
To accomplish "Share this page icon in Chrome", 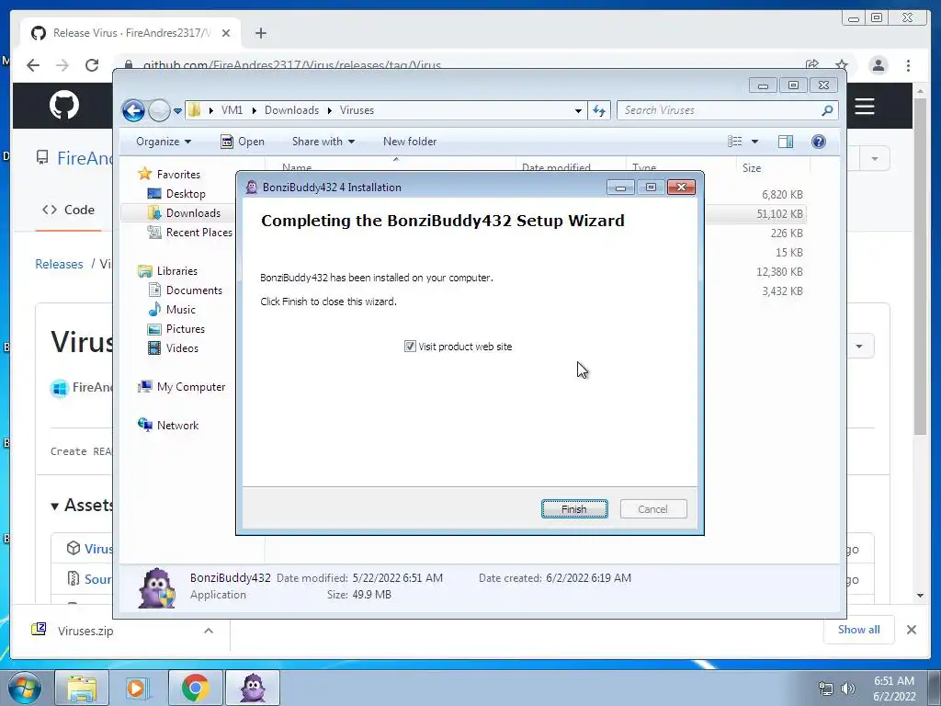I will 812,65.
